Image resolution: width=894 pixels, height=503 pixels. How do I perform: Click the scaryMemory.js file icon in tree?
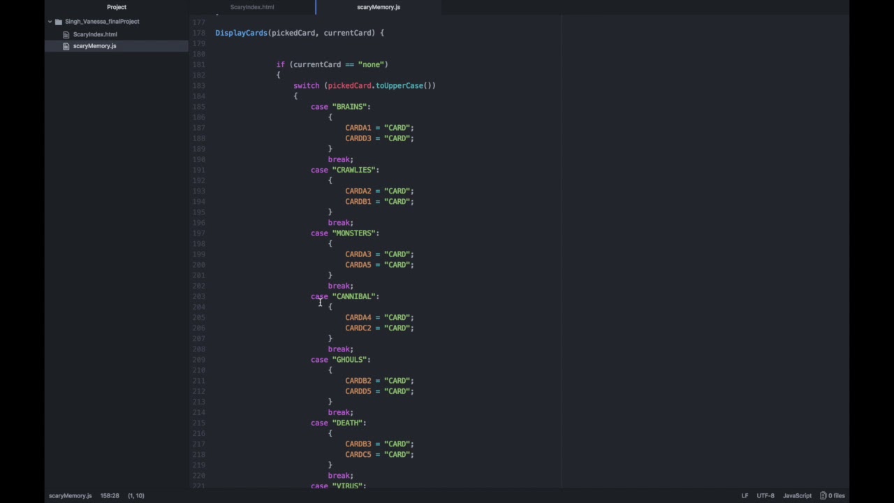(x=66, y=46)
